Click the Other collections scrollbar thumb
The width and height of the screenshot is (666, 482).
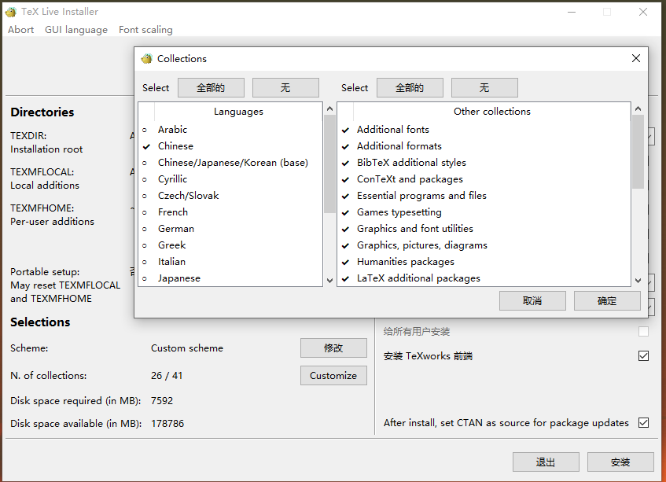[638, 152]
